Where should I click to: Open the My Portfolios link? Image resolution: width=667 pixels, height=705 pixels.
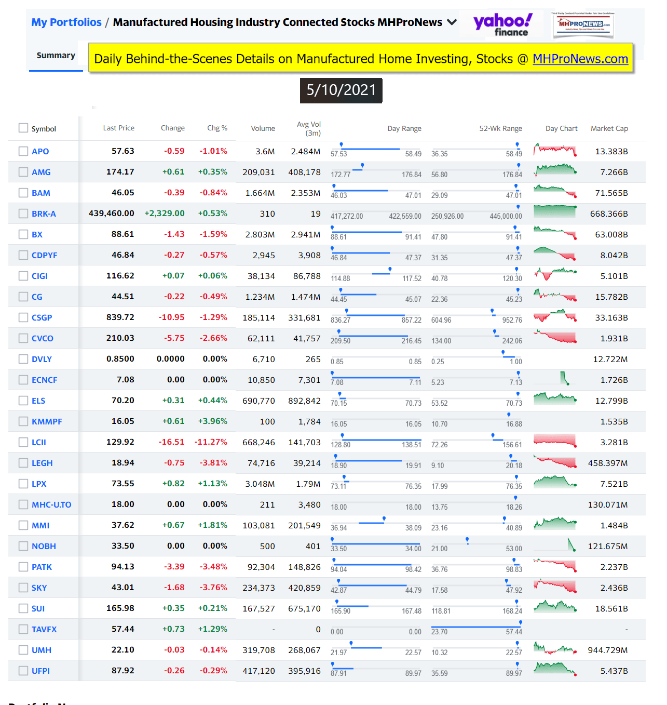[66, 22]
